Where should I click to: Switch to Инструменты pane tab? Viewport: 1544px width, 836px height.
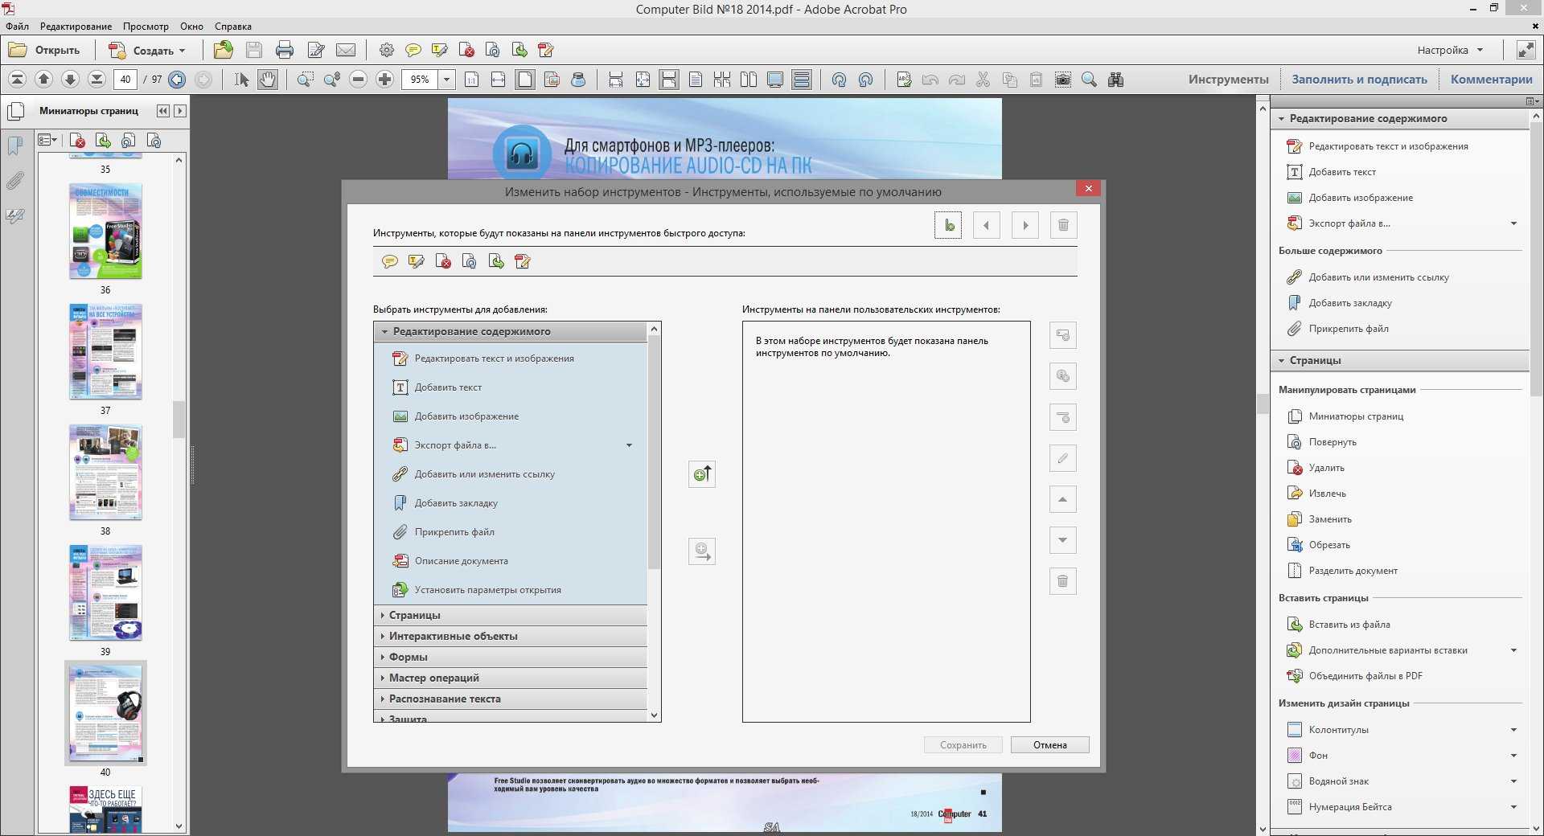click(x=1228, y=80)
